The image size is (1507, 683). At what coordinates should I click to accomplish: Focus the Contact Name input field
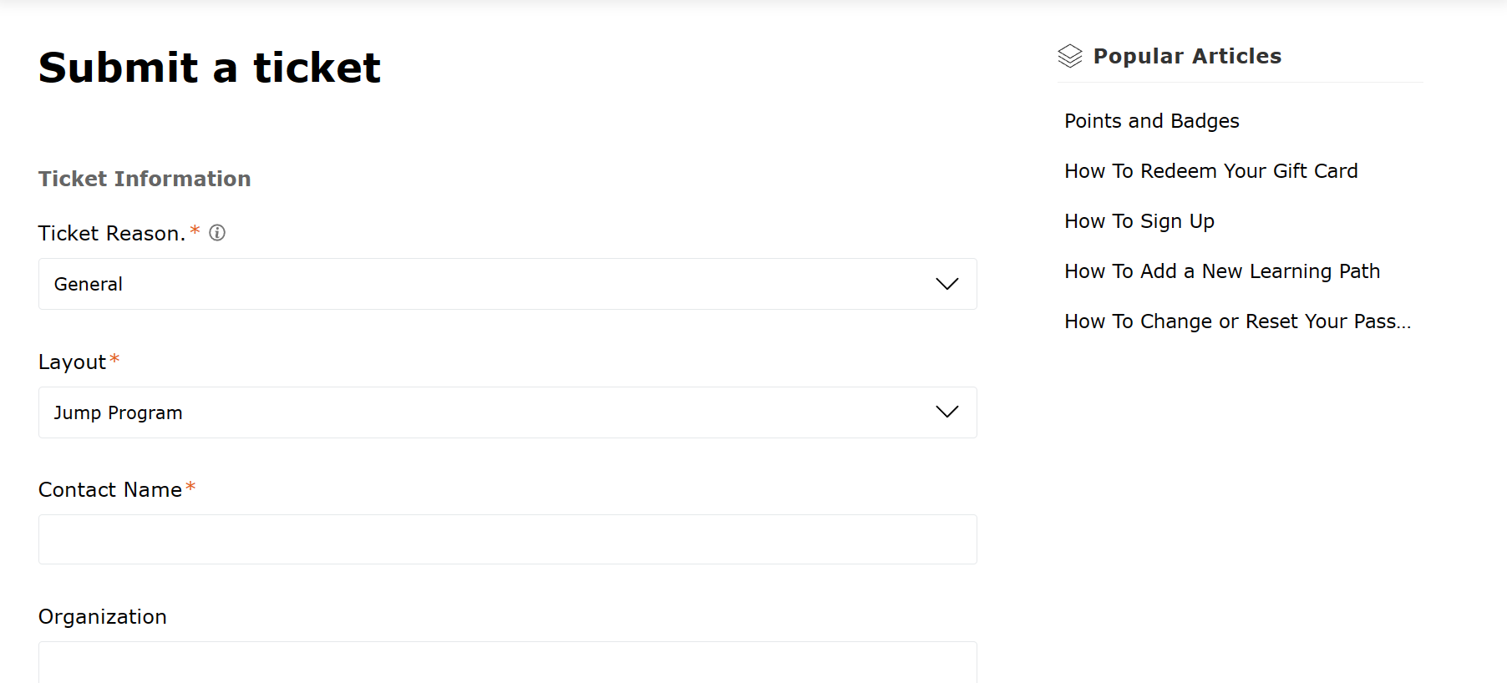[508, 539]
